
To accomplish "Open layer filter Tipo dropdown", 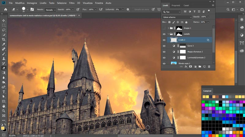I will 171,12.
